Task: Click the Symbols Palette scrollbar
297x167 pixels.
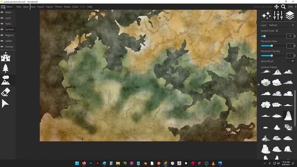Action: (295, 108)
